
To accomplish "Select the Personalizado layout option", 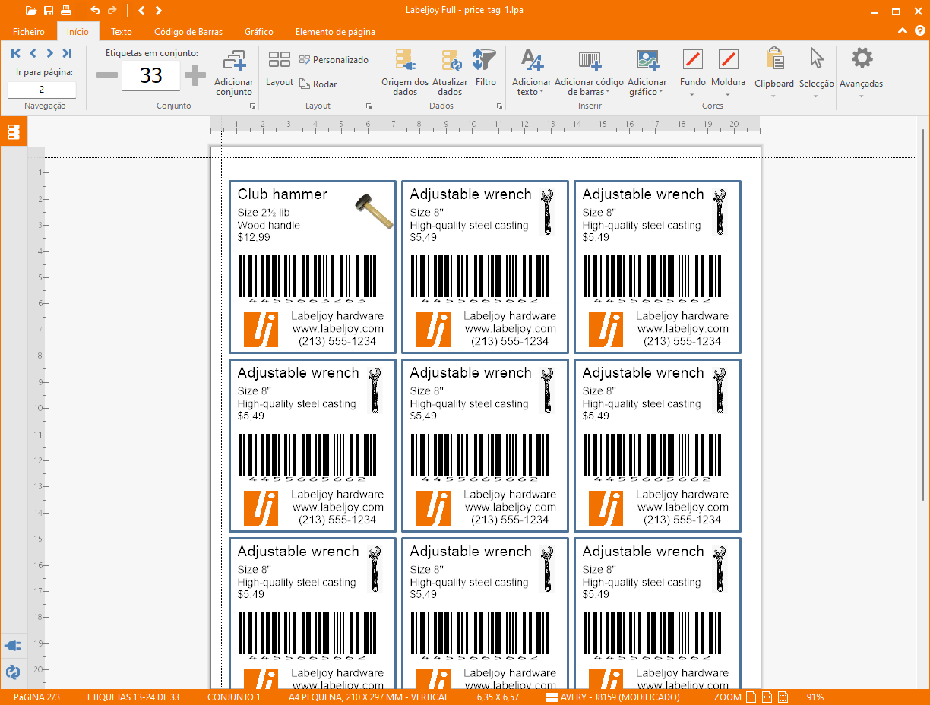I will pos(334,60).
